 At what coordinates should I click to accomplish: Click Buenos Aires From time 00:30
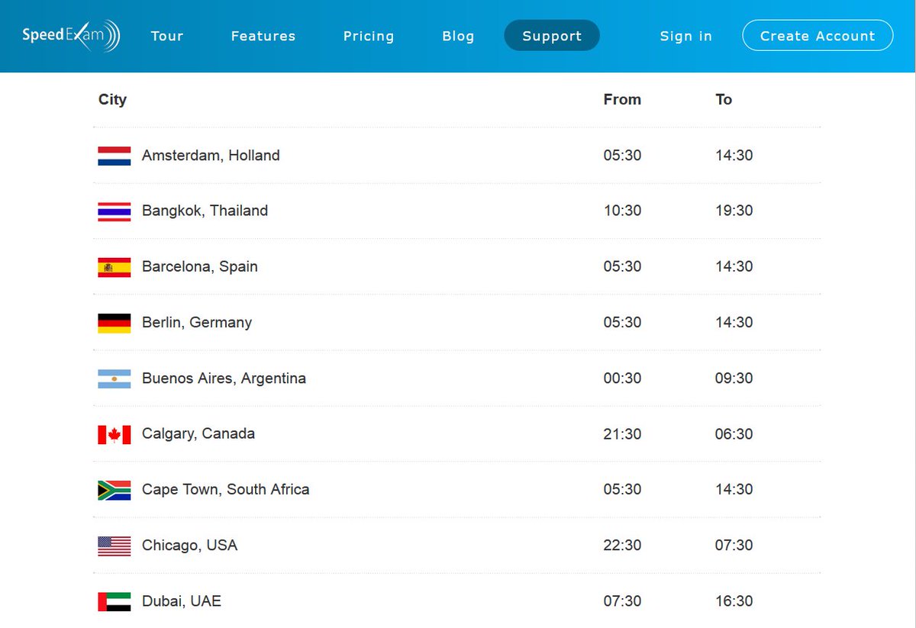[x=622, y=378]
